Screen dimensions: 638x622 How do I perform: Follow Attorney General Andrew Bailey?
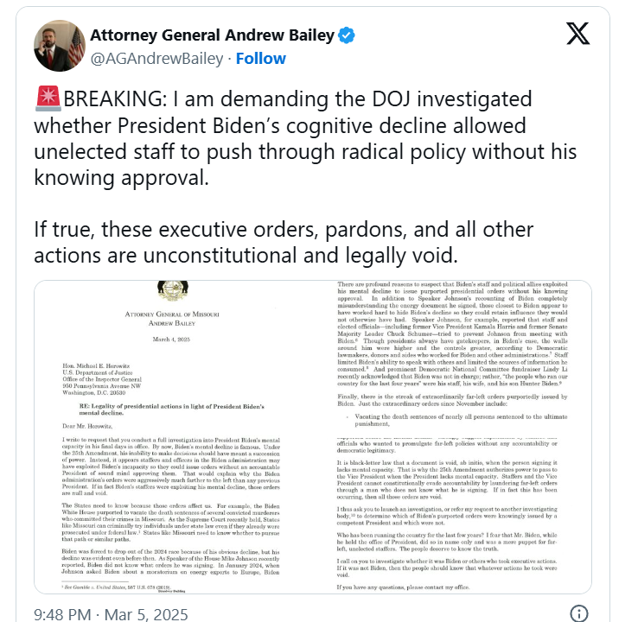click(261, 59)
